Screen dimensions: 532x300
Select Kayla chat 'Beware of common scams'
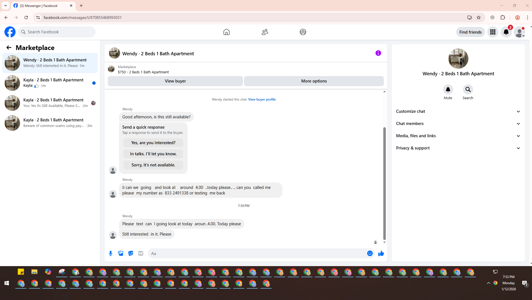coord(50,123)
